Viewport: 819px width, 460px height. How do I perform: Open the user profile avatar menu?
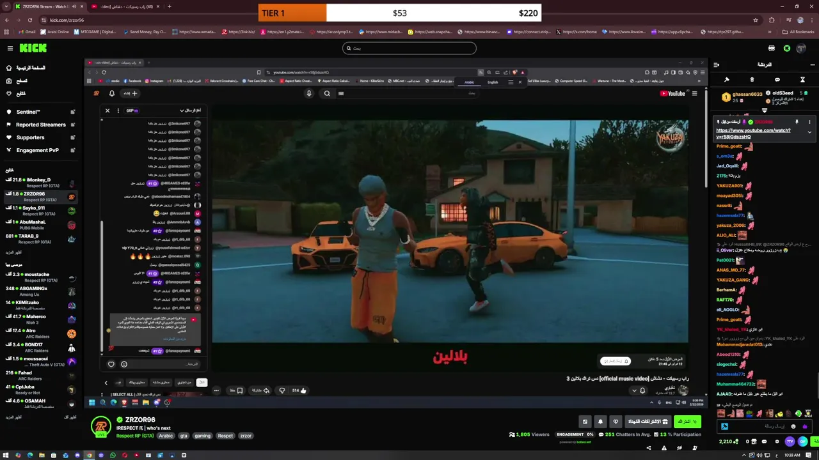click(x=802, y=48)
